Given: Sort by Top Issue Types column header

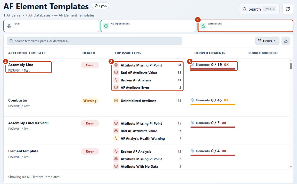Looking at the screenshot, I should click(x=128, y=53).
